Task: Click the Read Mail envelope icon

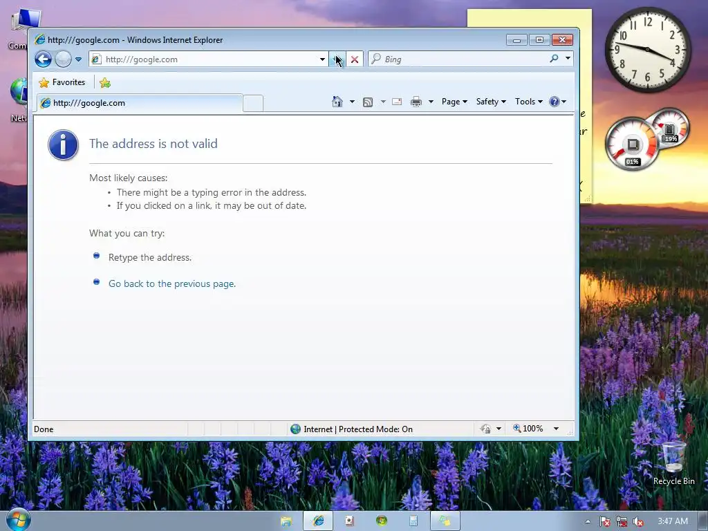Action: point(397,102)
